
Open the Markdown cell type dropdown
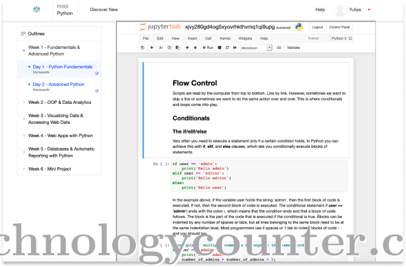click(x=256, y=47)
